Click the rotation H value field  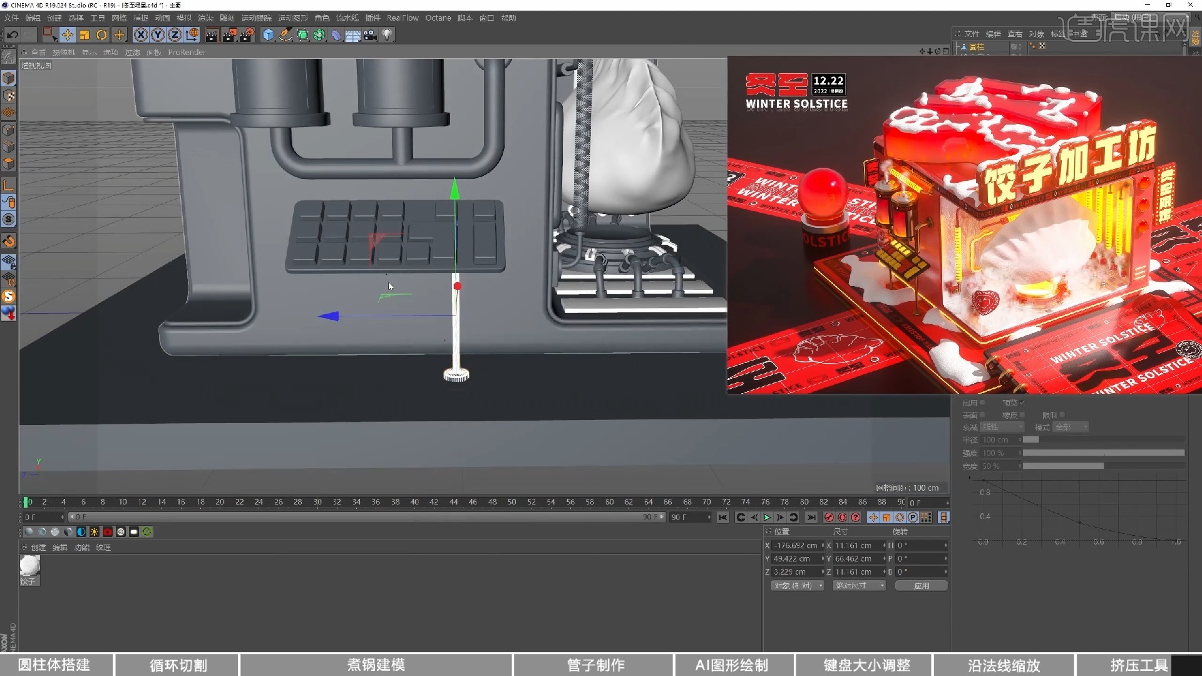(920, 546)
